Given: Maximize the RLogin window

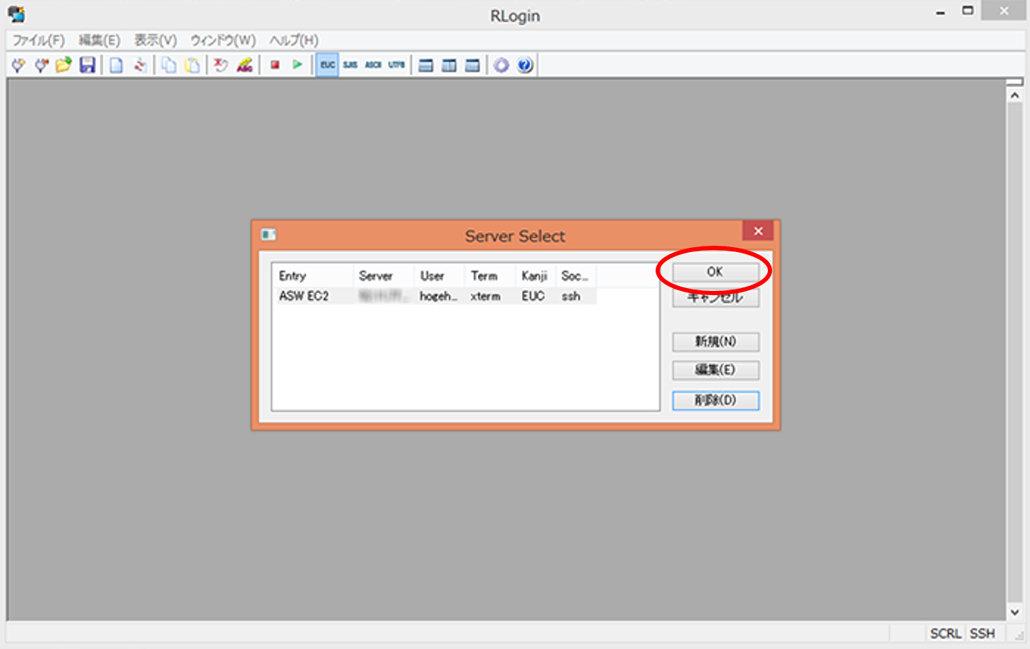Looking at the screenshot, I should tap(968, 11).
